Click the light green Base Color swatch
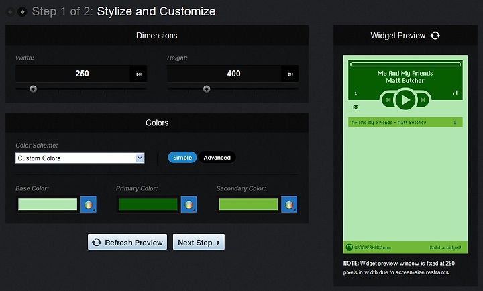 pyautogui.click(x=48, y=205)
